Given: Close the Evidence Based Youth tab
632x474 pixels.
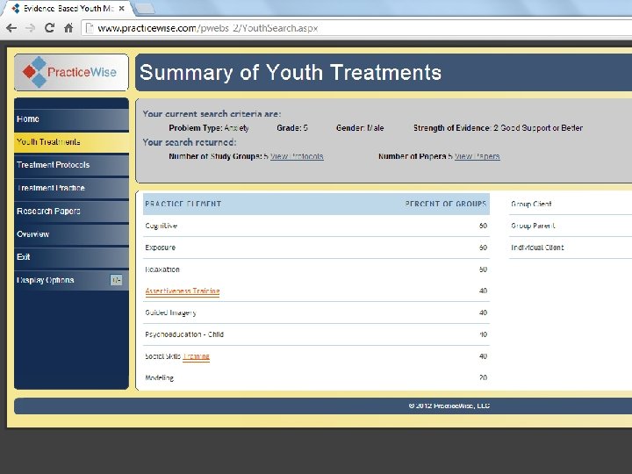Looking at the screenshot, I should 121,8.
